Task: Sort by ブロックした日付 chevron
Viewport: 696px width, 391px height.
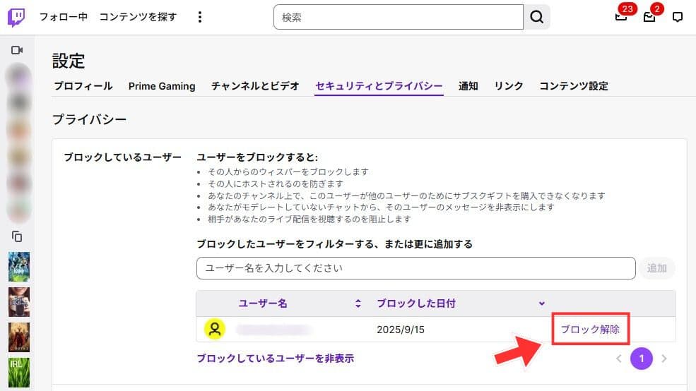Action: [x=541, y=303]
